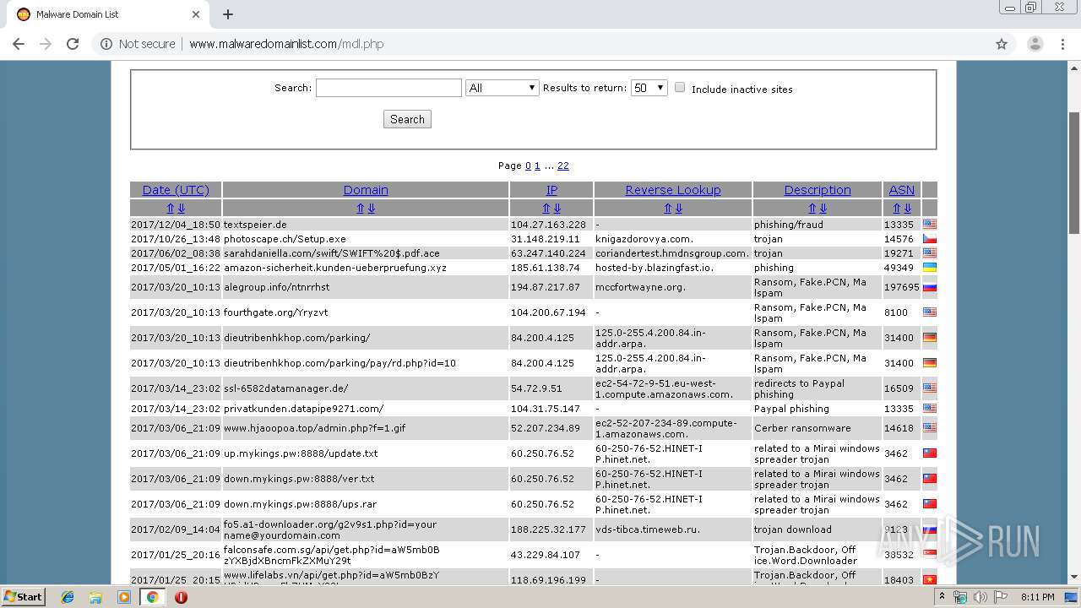Screen dimensions: 1081x608
Task: Sort by Domain header link
Action: pos(366,190)
